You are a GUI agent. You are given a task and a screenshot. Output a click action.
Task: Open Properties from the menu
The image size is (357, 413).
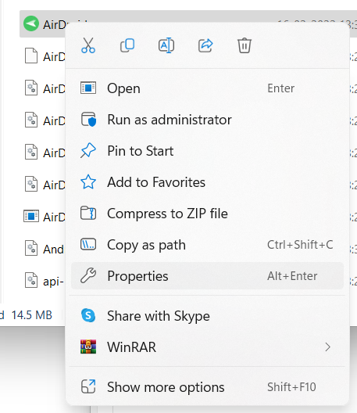pos(207,276)
